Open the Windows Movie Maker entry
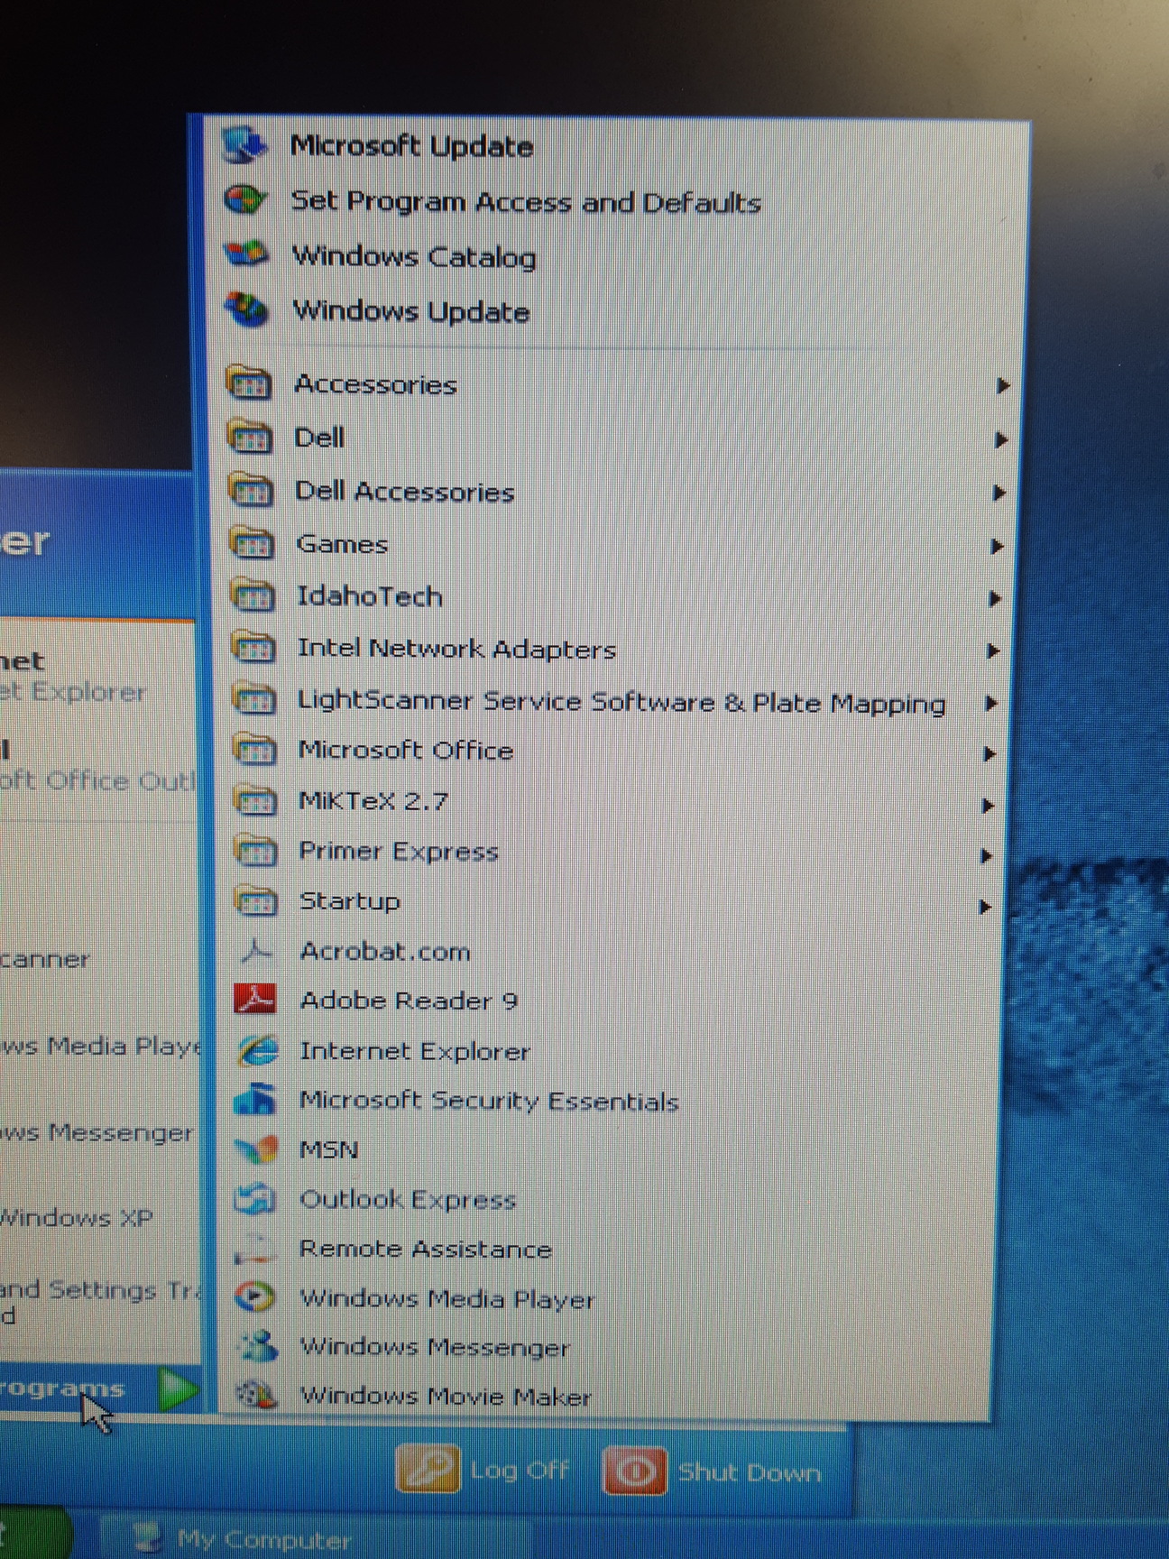Image resolution: width=1169 pixels, height=1559 pixels. point(446,1397)
